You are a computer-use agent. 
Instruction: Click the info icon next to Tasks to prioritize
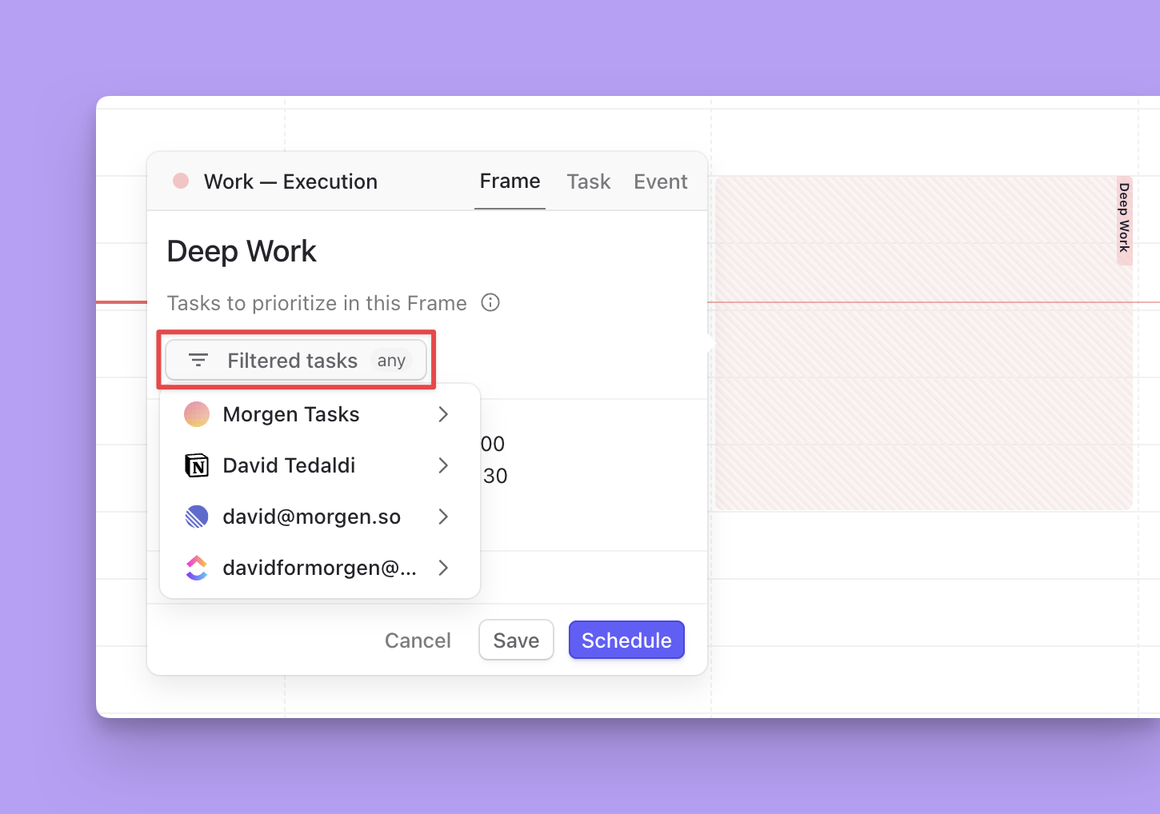[490, 302]
